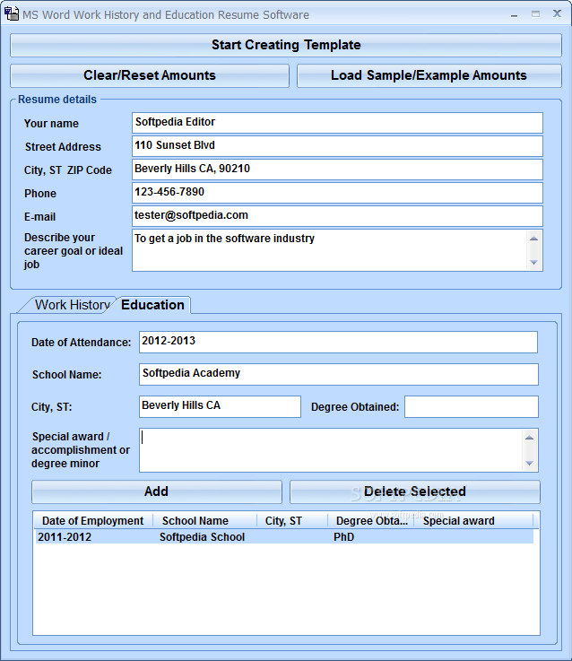The width and height of the screenshot is (572, 661).
Task: Close the resume software window
Action: coord(557,13)
